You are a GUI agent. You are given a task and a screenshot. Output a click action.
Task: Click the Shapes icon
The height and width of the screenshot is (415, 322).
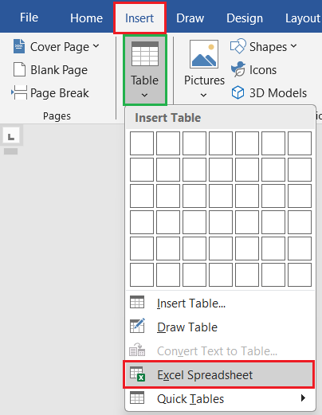pos(238,46)
